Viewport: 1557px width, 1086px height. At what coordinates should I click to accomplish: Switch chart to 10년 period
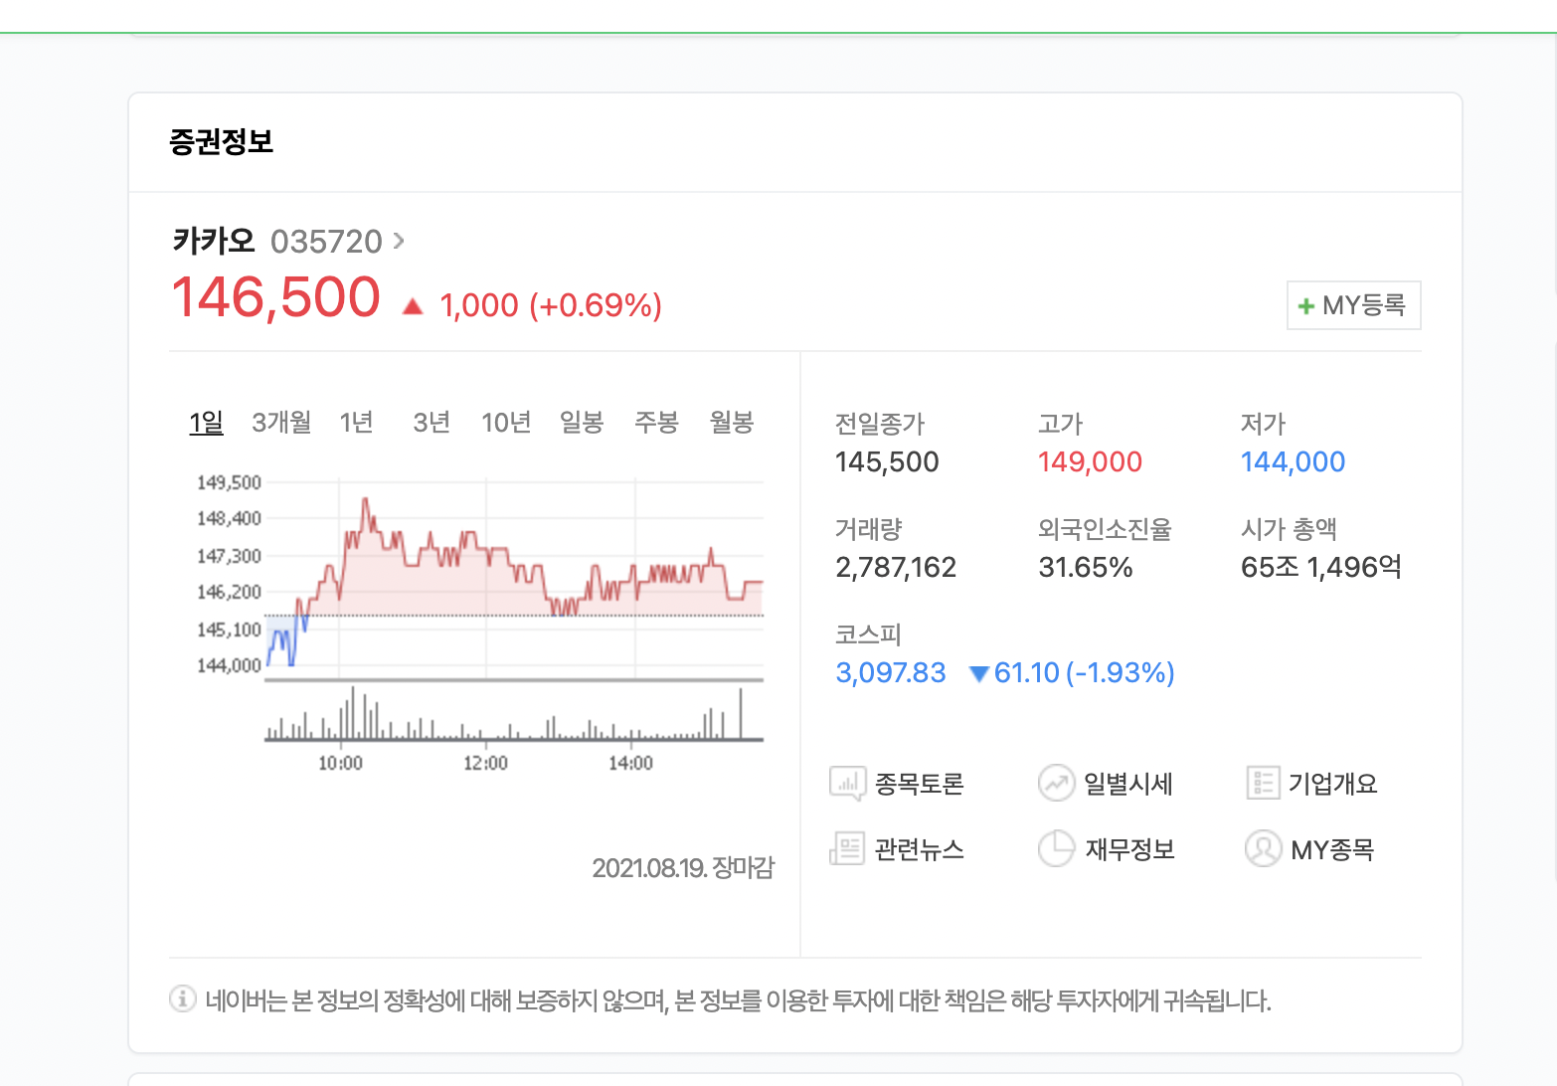[x=506, y=423]
